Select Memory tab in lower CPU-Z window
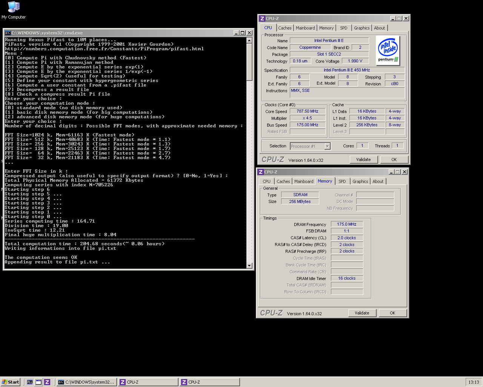 pos(325,181)
